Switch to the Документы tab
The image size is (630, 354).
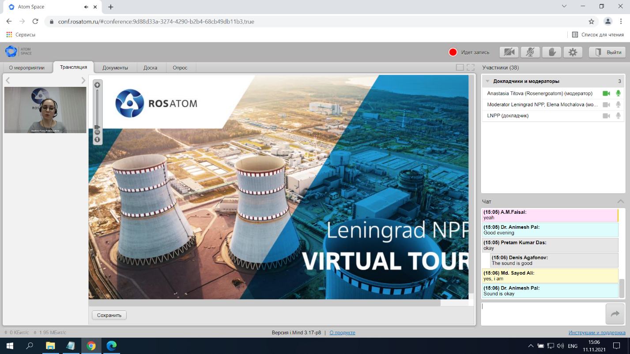click(x=115, y=67)
